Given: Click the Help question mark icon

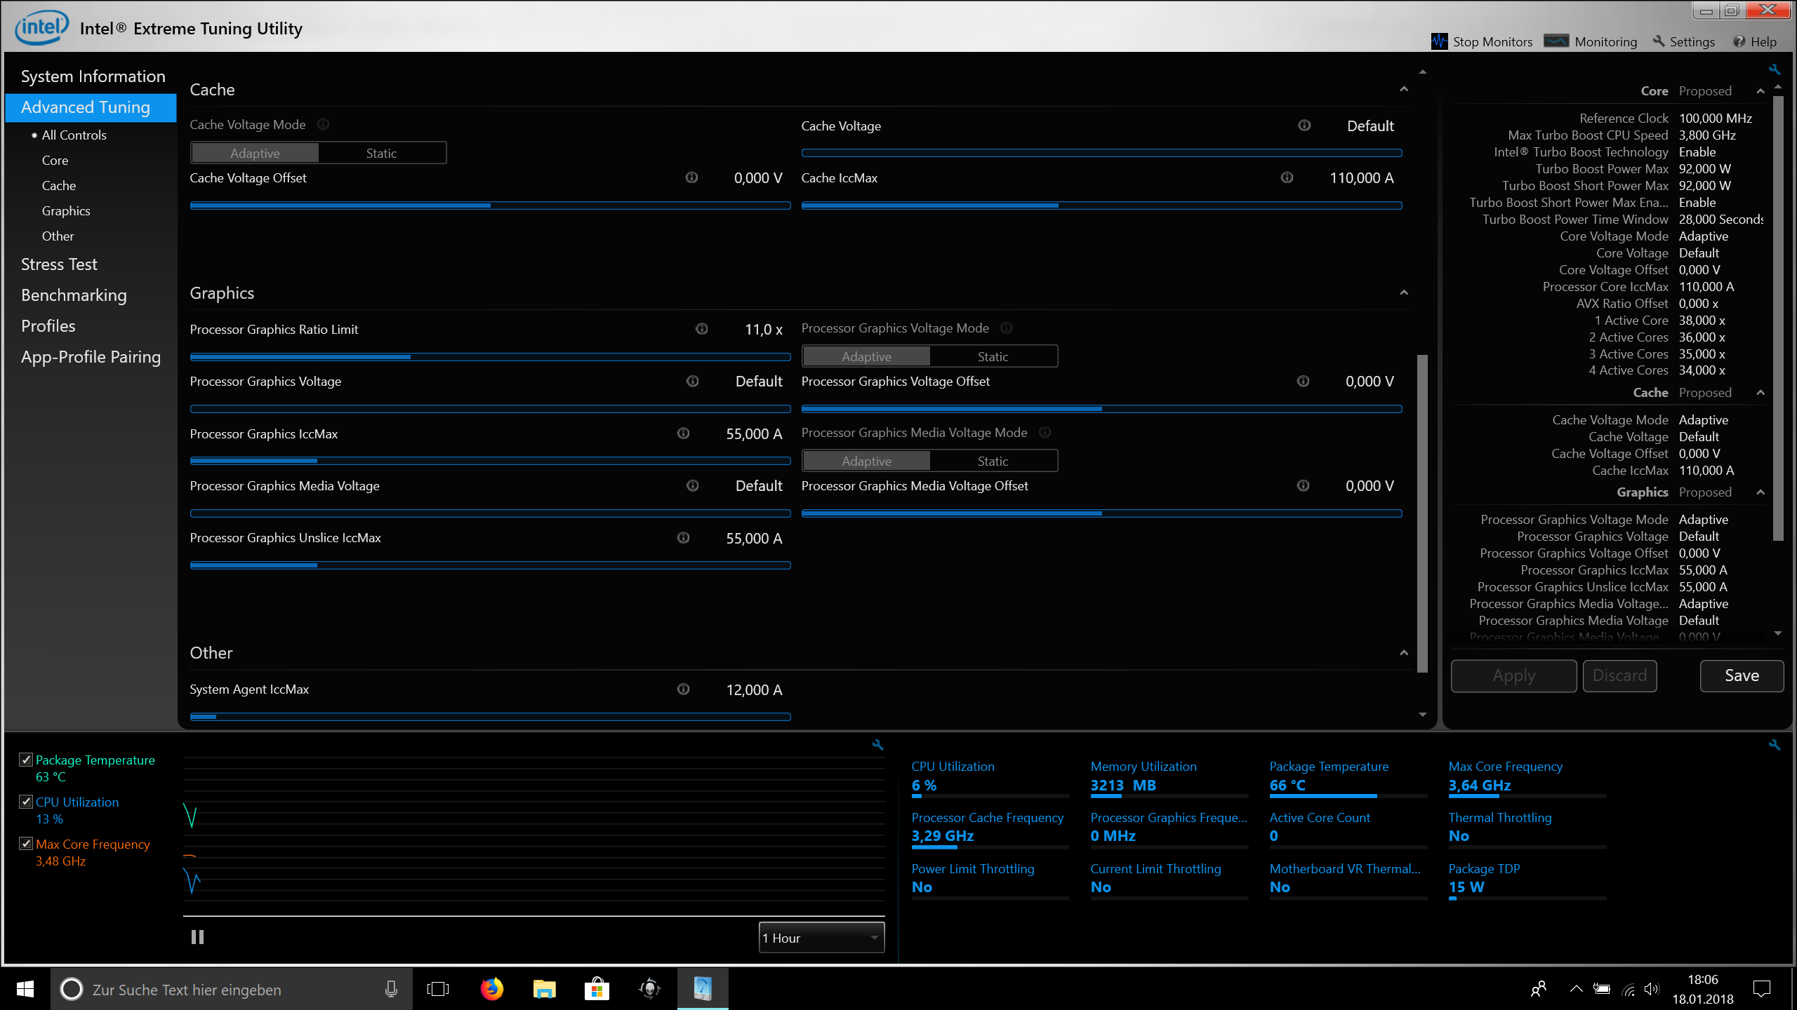Looking at the screenshot, I should point(1739,41).
